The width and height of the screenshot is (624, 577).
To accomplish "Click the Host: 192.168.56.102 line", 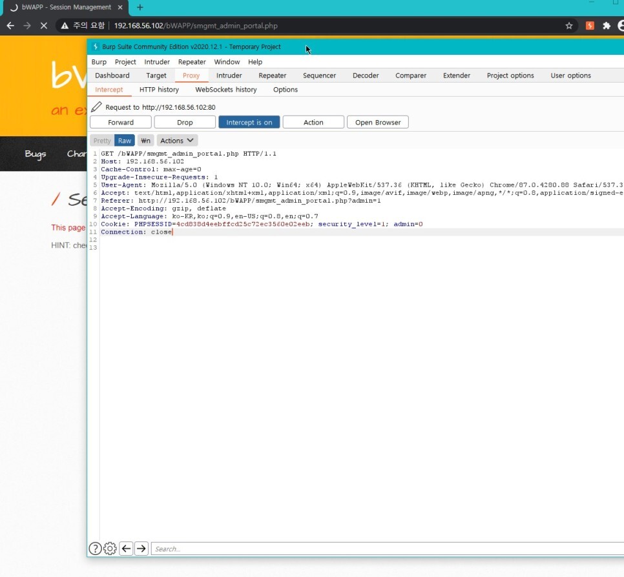I will pyautogui.click(x=142, y=161).
